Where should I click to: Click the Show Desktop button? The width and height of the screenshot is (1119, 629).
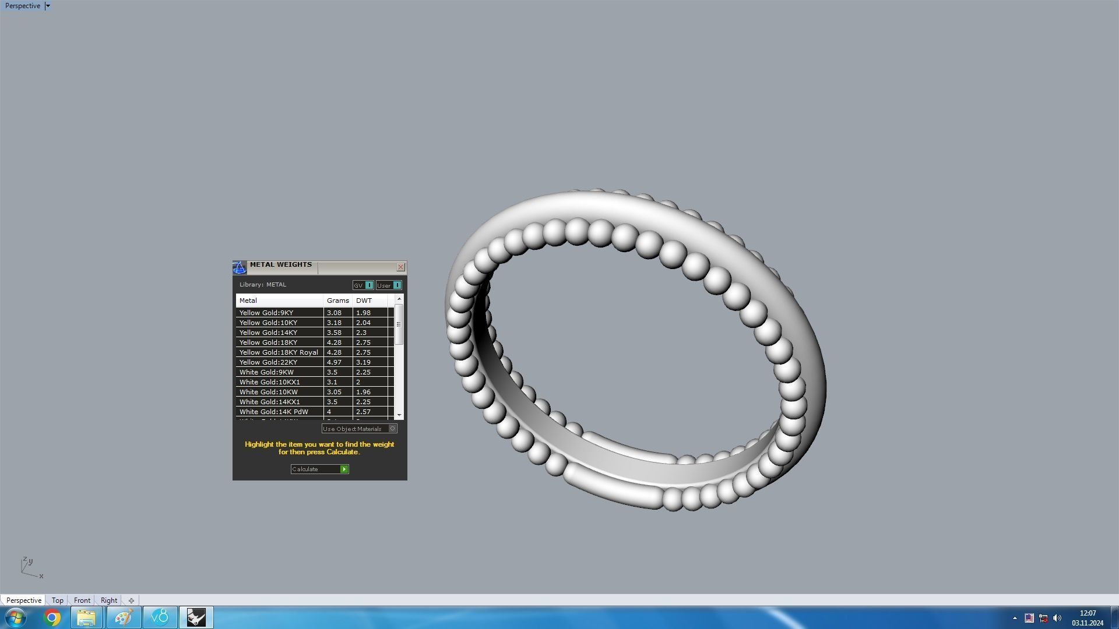(1114, 617)
